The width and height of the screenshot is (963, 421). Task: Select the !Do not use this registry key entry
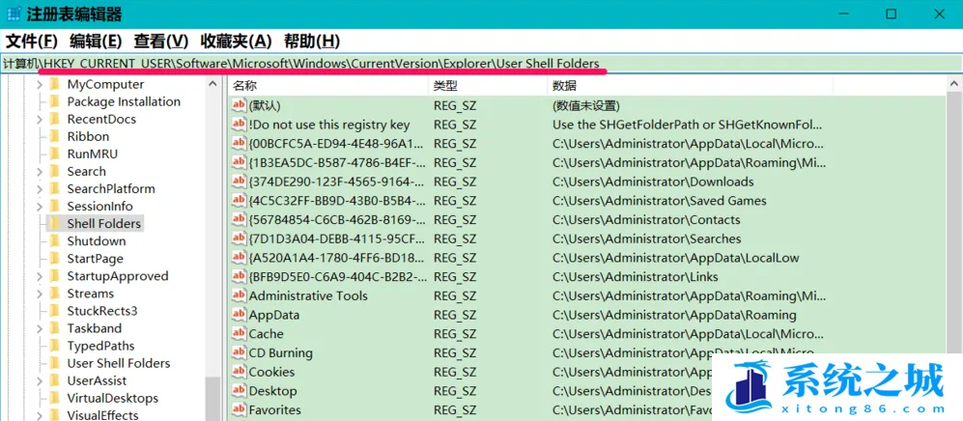(x=328, y=125)
